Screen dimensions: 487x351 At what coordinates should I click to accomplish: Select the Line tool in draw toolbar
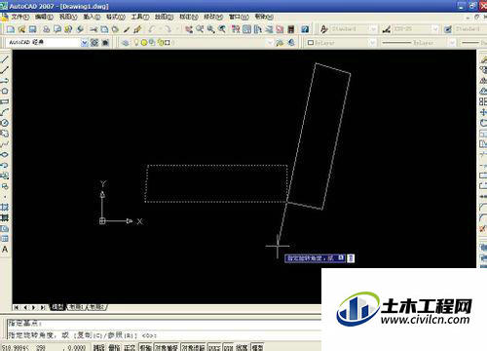click(5, 59)
